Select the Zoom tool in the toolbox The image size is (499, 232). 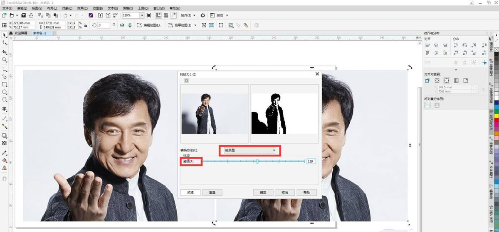[5, 60]
